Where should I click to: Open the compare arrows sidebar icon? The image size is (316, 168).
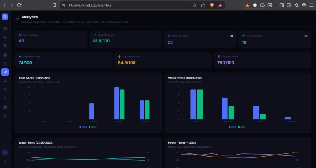pos(5,81)
